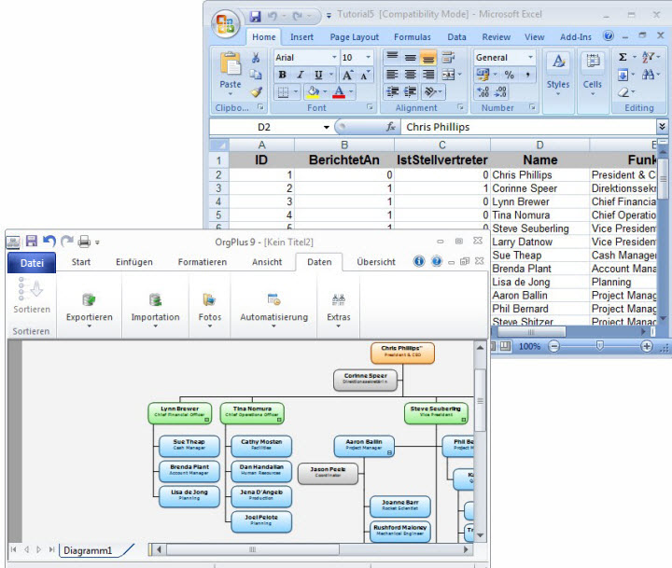Apply the red font color
Screen dimensions: 672x568
click(339, 91)
